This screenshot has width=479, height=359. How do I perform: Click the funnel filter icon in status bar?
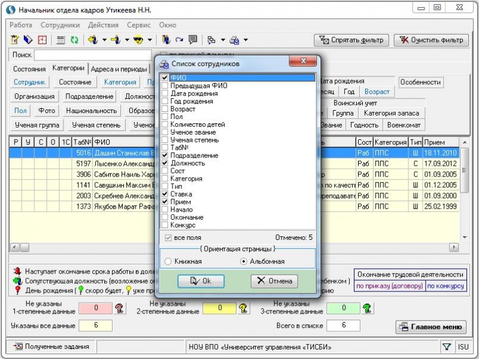coord(447,347)
